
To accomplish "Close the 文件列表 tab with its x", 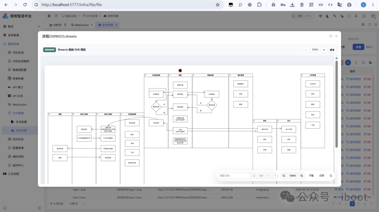I will [117, 25].
